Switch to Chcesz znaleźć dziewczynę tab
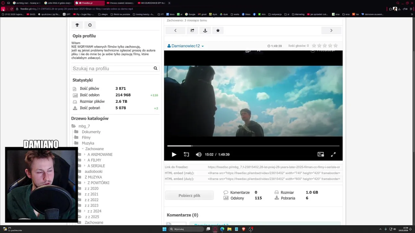 coord(120,3)
